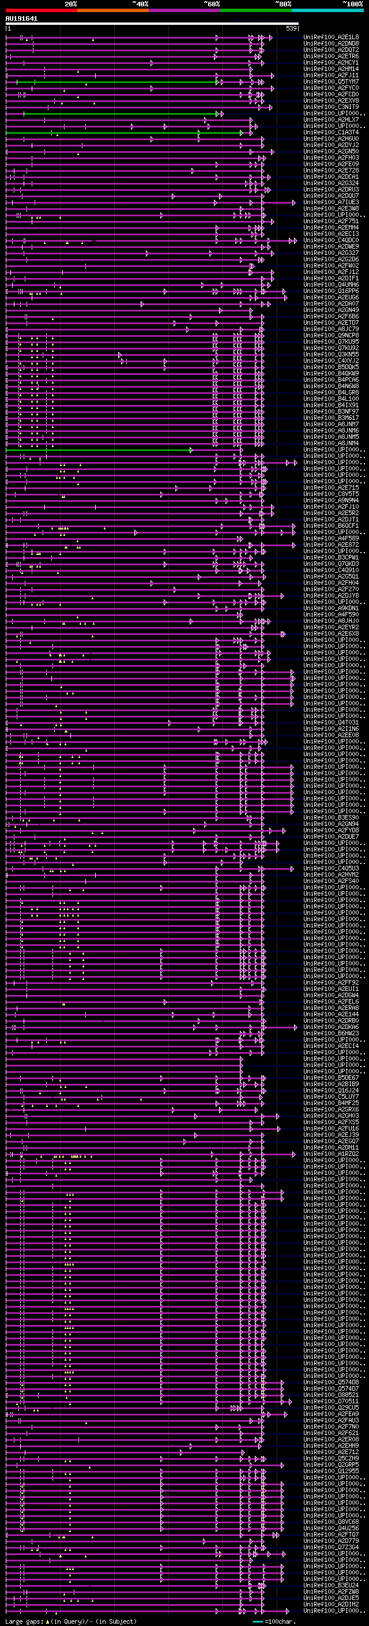Go to the UniRef100_C4Q5U3 hit

(x=331, y=869)
